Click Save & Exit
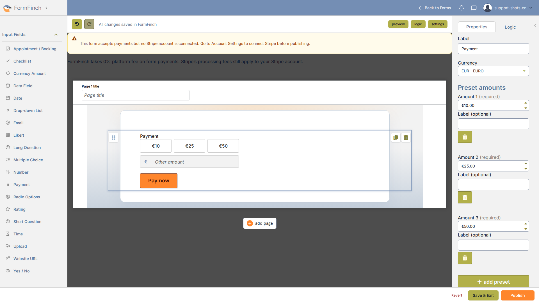 (483, 295)
